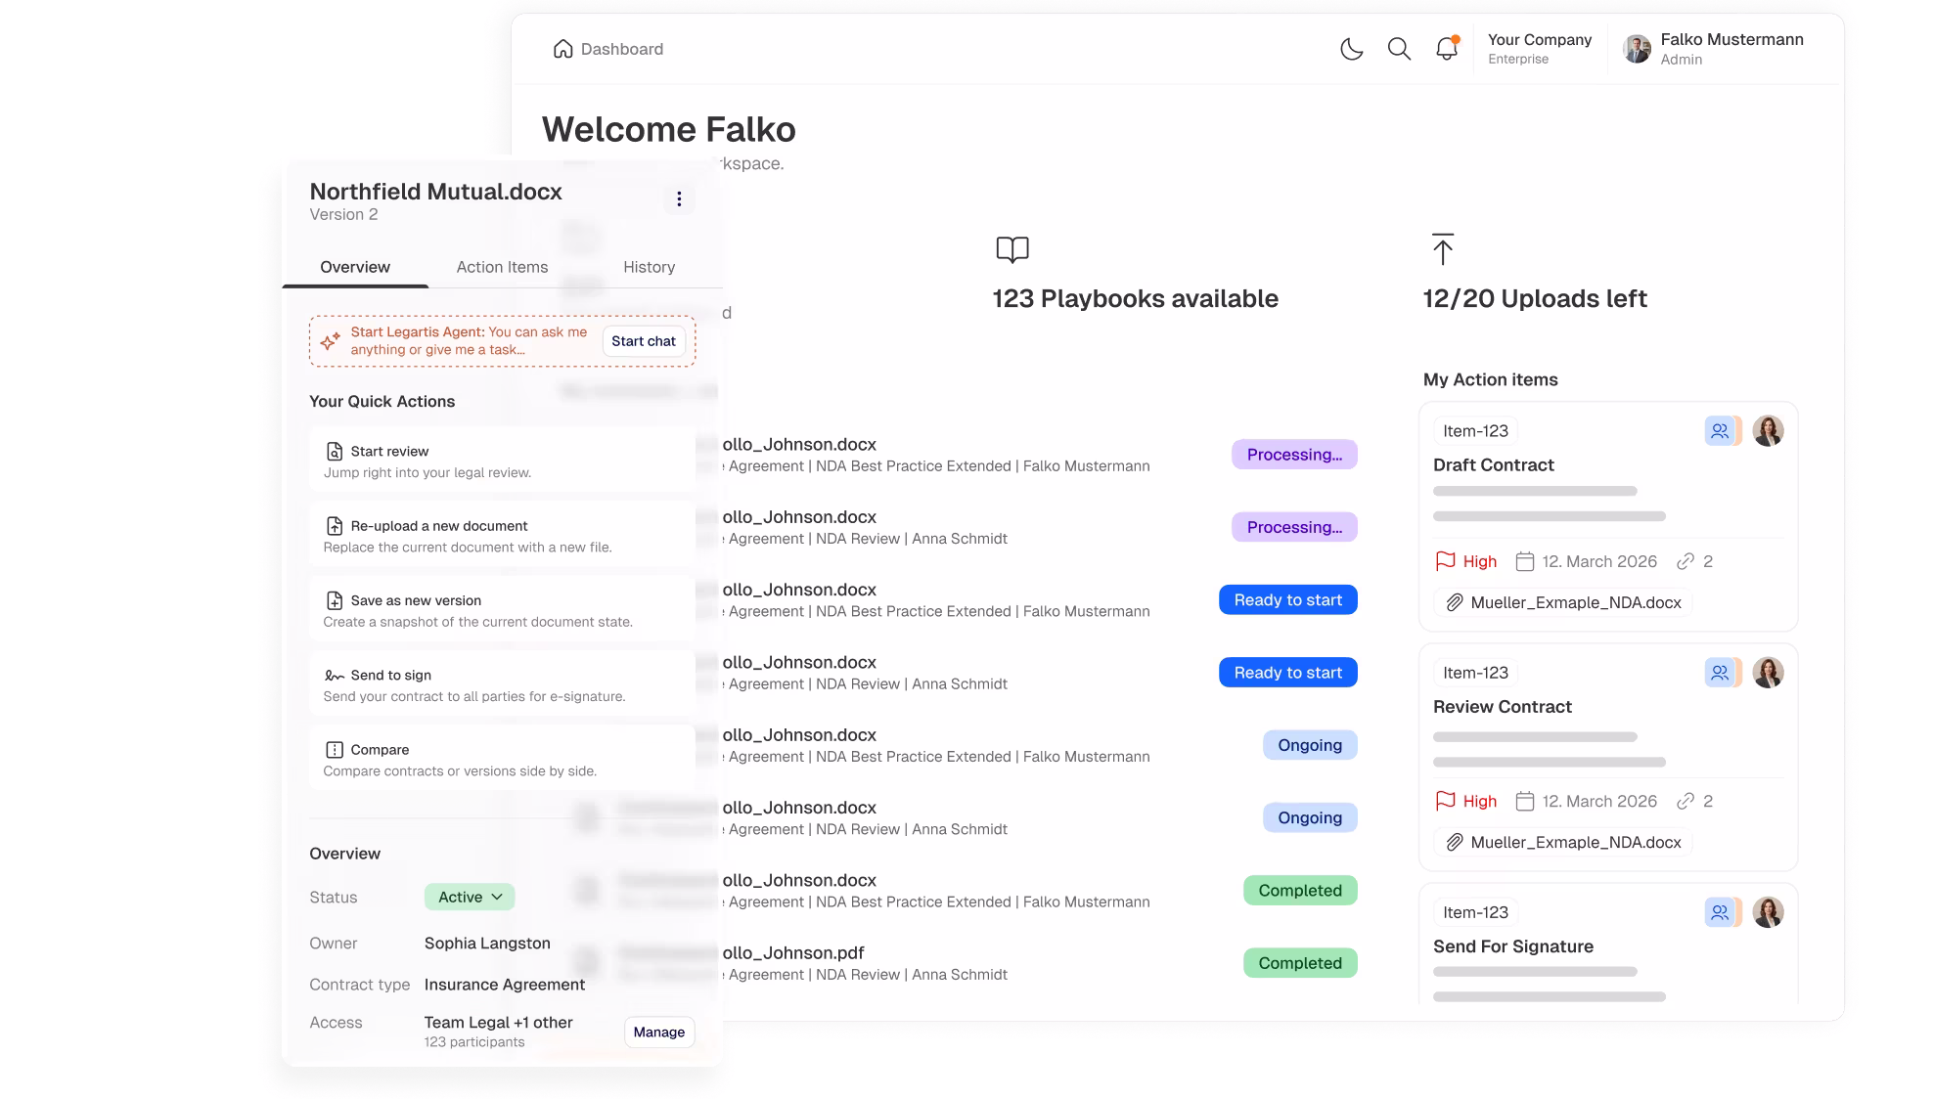
Task: Click the Legartis Agent sparkle icon
Action: (331, 341)
